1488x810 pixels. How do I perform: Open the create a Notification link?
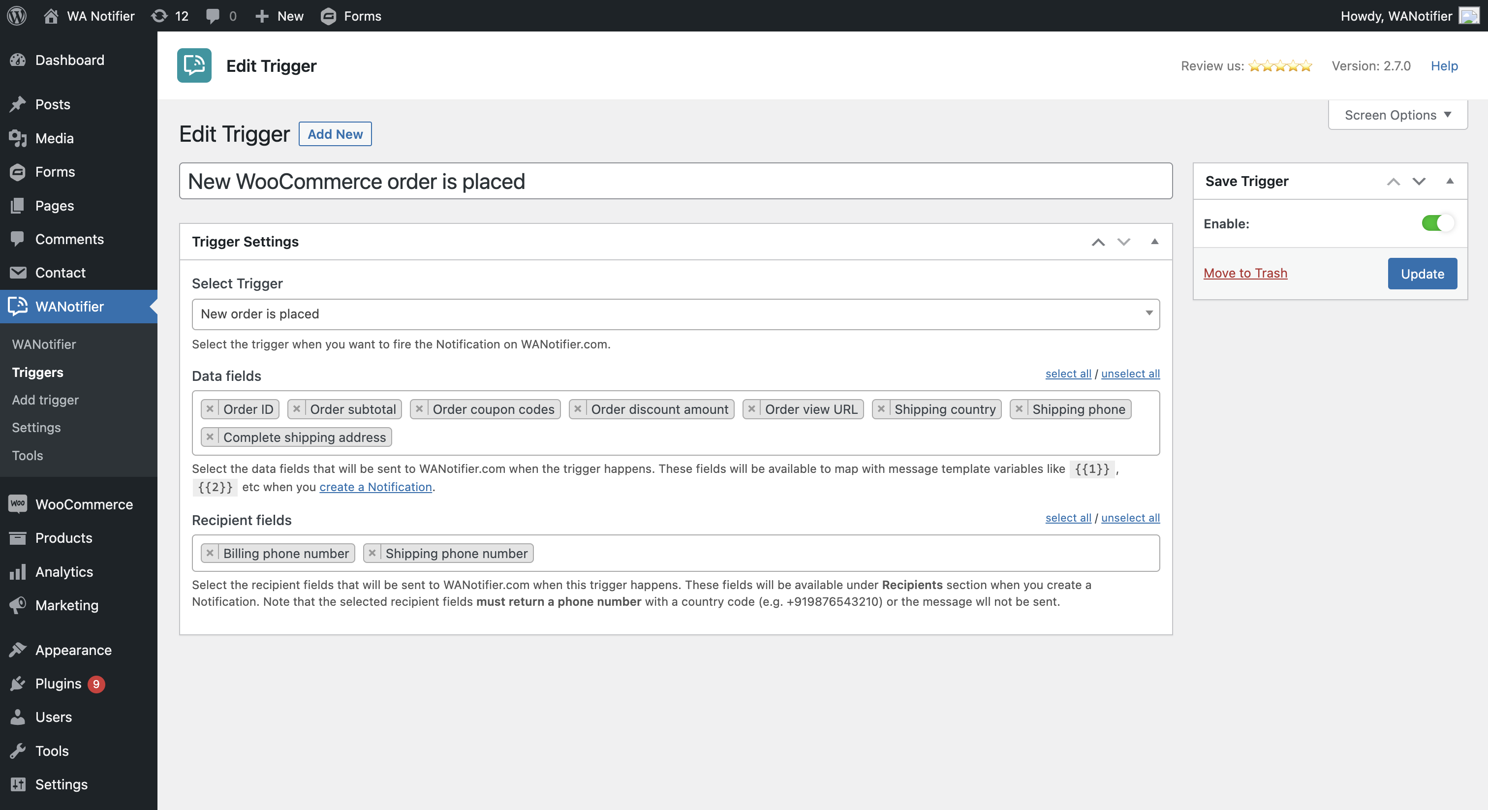[x=375, y=487]
